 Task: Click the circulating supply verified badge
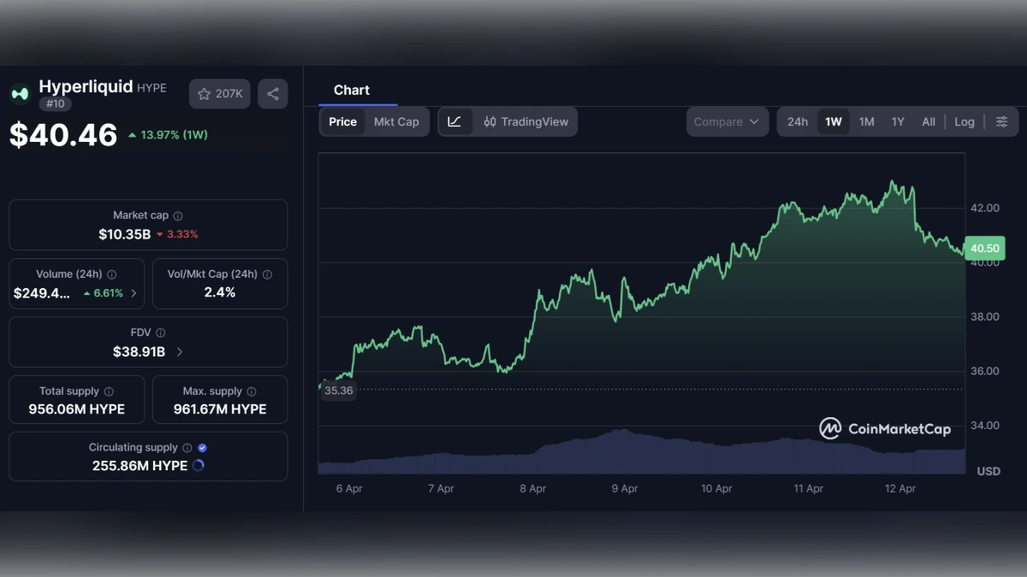202,447
